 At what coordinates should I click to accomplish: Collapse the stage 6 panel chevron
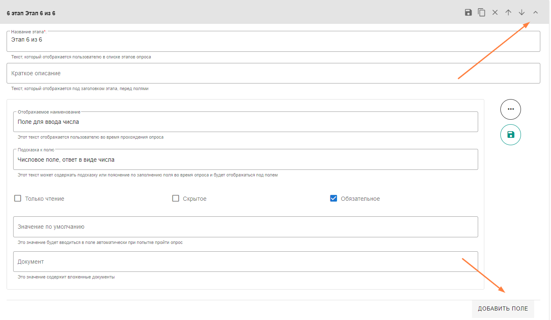click(x=535, y=12)
